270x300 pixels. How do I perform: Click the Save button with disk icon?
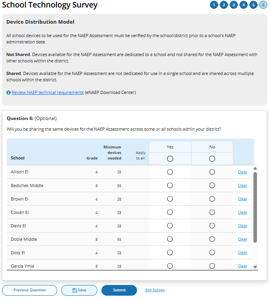tap(79, 290)
